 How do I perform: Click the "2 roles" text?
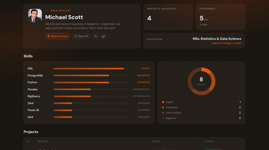click(203, 25)
